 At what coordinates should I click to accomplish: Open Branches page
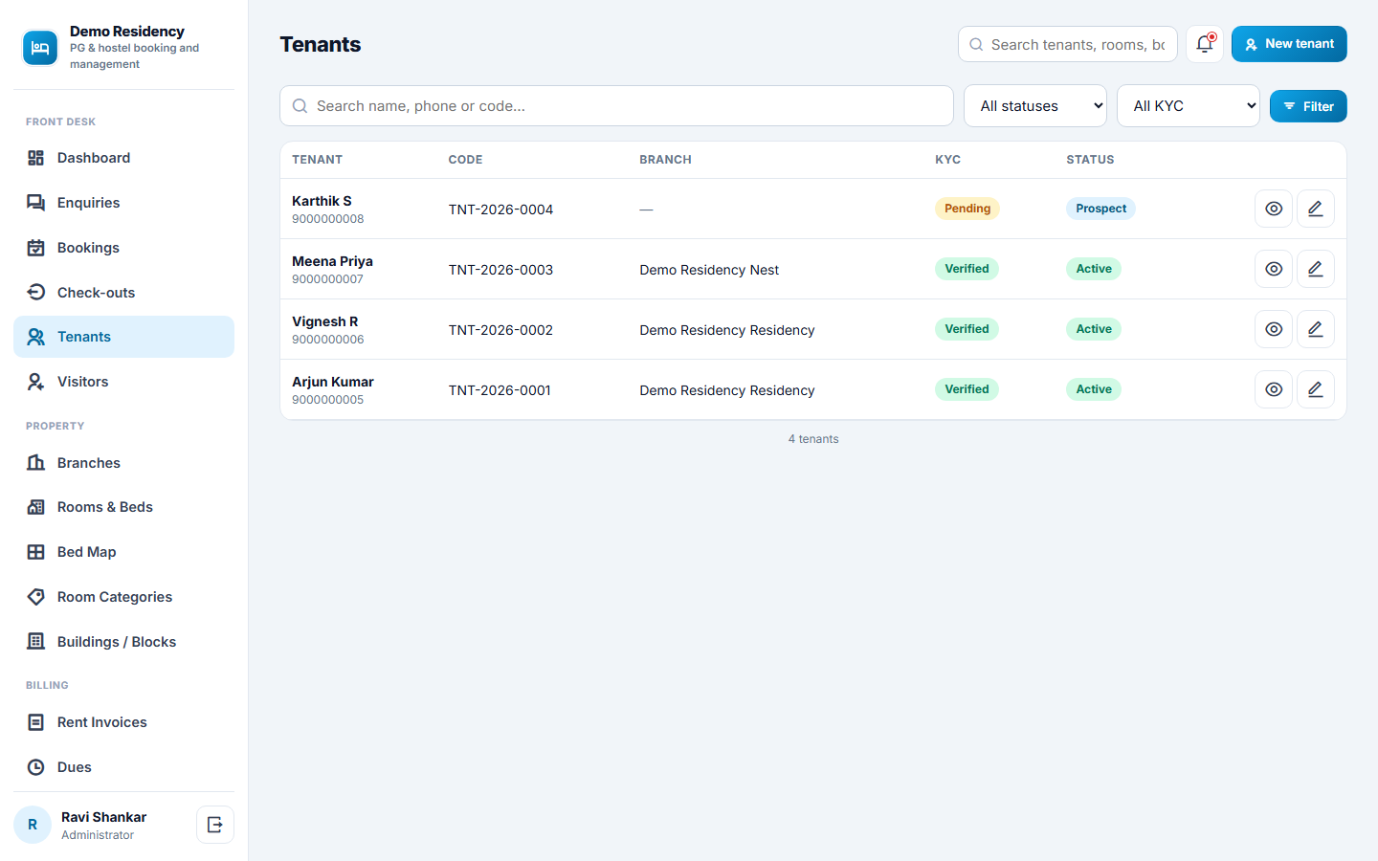123,463
